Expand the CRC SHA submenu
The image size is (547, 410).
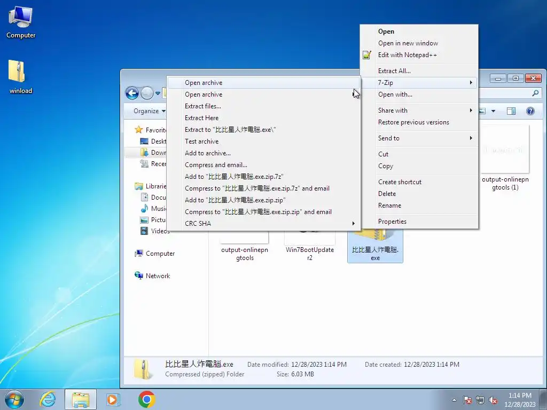point(263,224)
